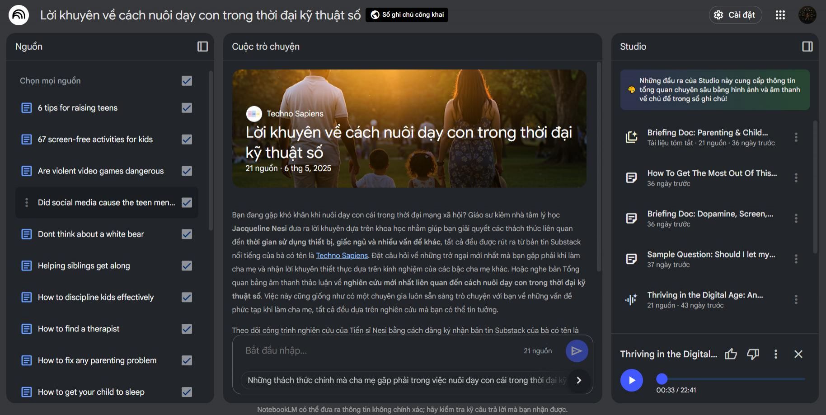The width and height of the screenshot is (826, 415).
Task: Show next suggested question chevron
Action: coord(579,380)
